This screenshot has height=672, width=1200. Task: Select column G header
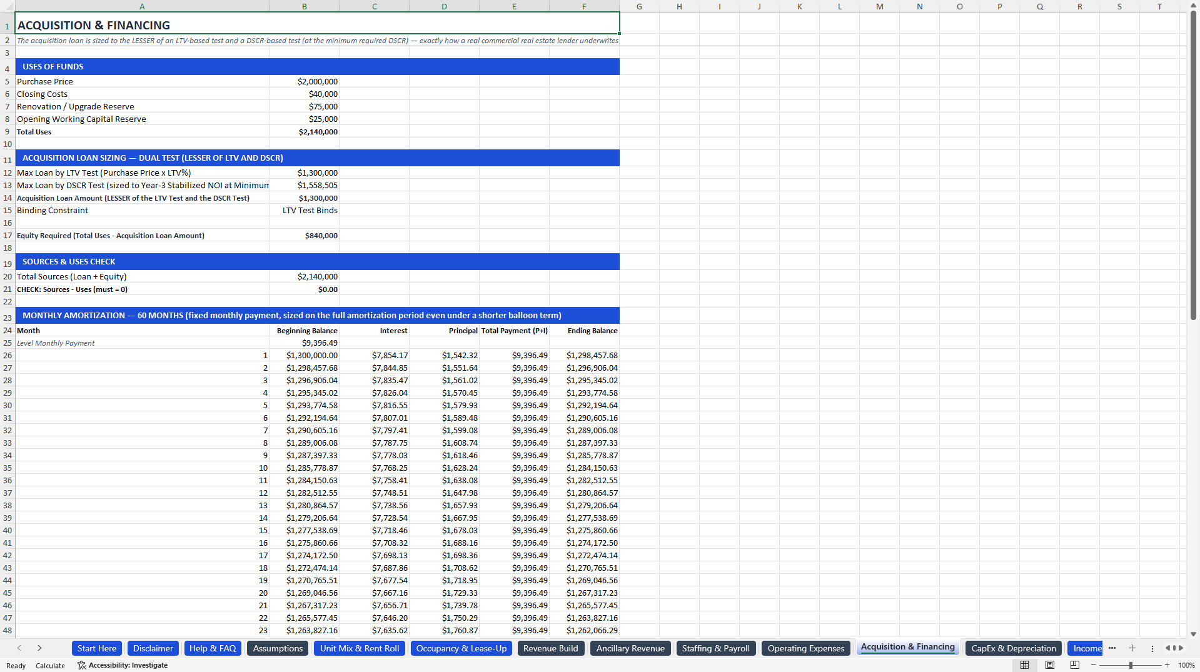pos(639,6)
